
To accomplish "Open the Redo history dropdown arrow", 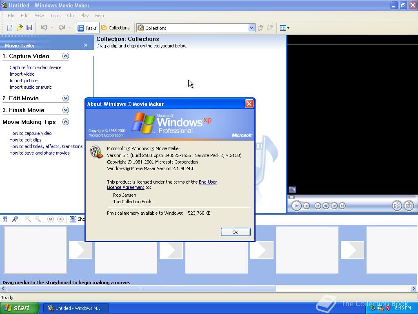I will pyautogui.click(x=69, y=28).
